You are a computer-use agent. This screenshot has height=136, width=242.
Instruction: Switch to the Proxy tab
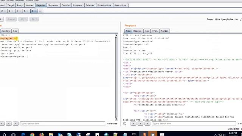[20, 5]
